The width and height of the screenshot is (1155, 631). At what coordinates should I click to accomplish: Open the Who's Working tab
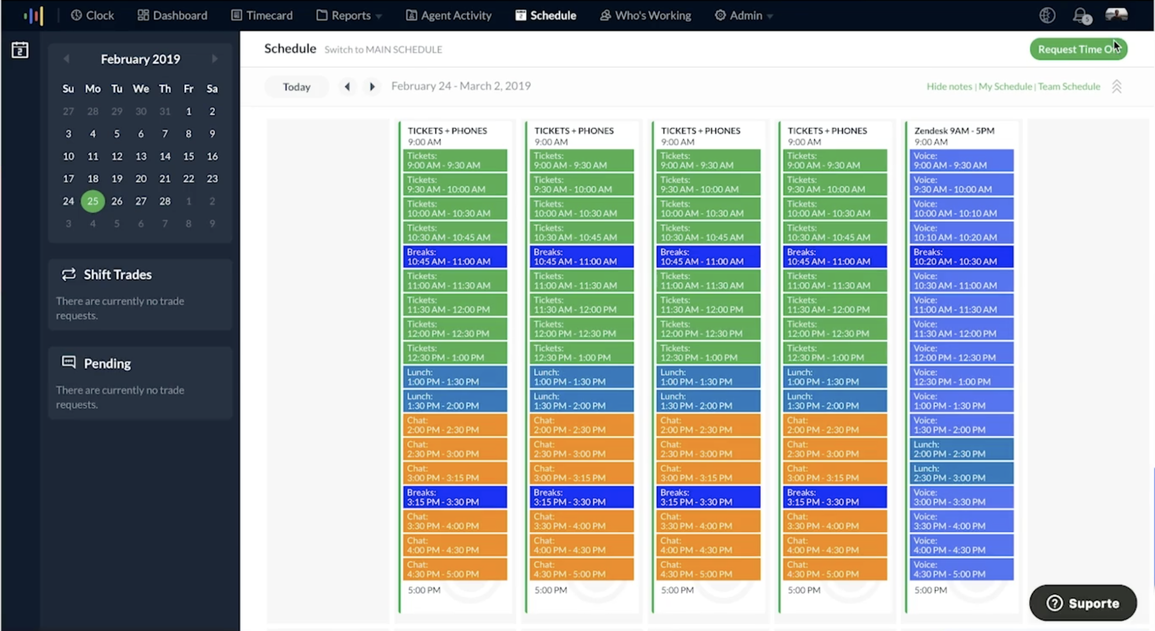[645, 16]
